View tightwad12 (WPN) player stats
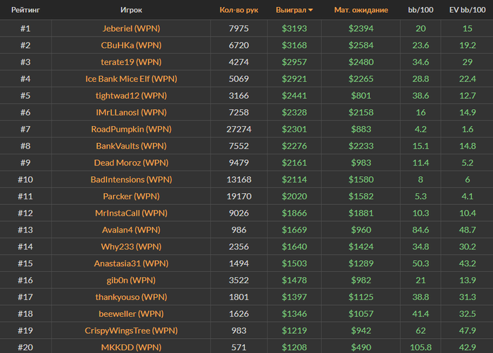 pyautogui.click(x=131, y=96)
